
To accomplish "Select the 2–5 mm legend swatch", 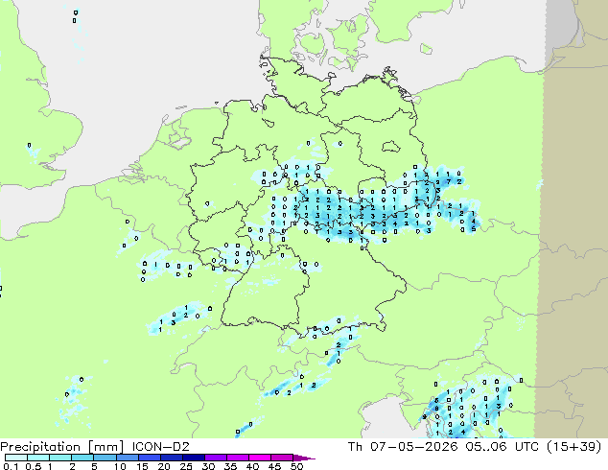I will pyautogui.click(x=82, y=458).
